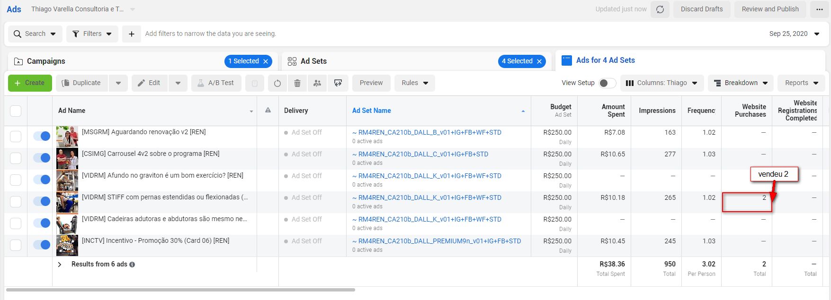Click the Edit pencil button
Screen dimensions: 831x300
pyautogui.click(x=149, y=83)
